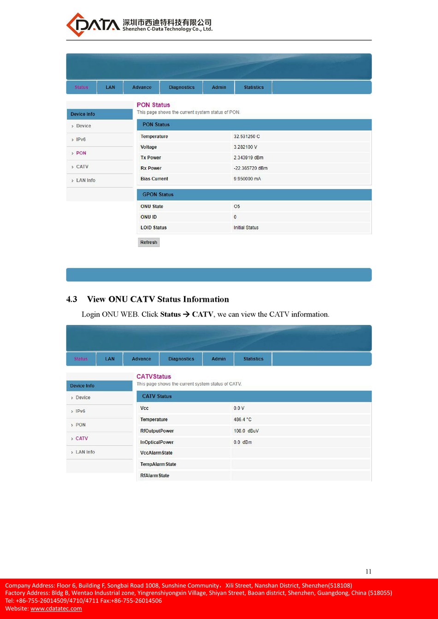Click the pink 'CATVStatus' page title
This screenshot has width=438, height=619.
(x=154, y=377)
